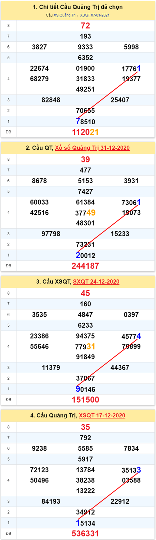Select prize 8 value 45
156x540 pixels.
pyautogui.click(x=85, y=293)
